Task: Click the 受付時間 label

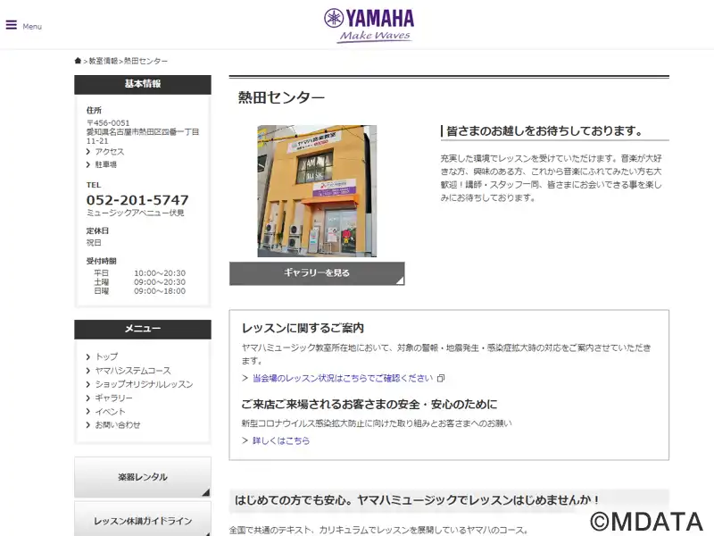Action: [101, 261]
